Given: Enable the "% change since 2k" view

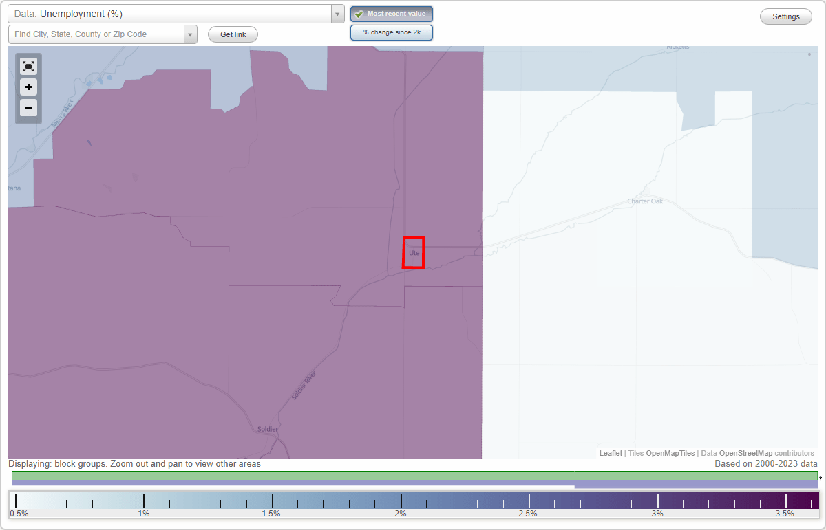Looking at the screenshot, I should 391,32.
